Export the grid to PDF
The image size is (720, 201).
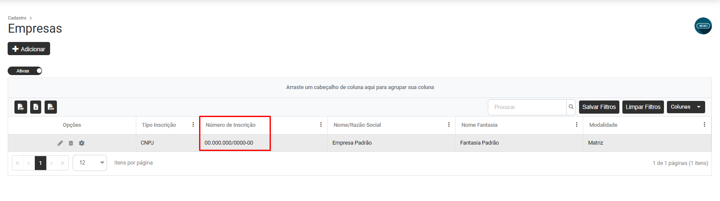(x=21, y=107)
